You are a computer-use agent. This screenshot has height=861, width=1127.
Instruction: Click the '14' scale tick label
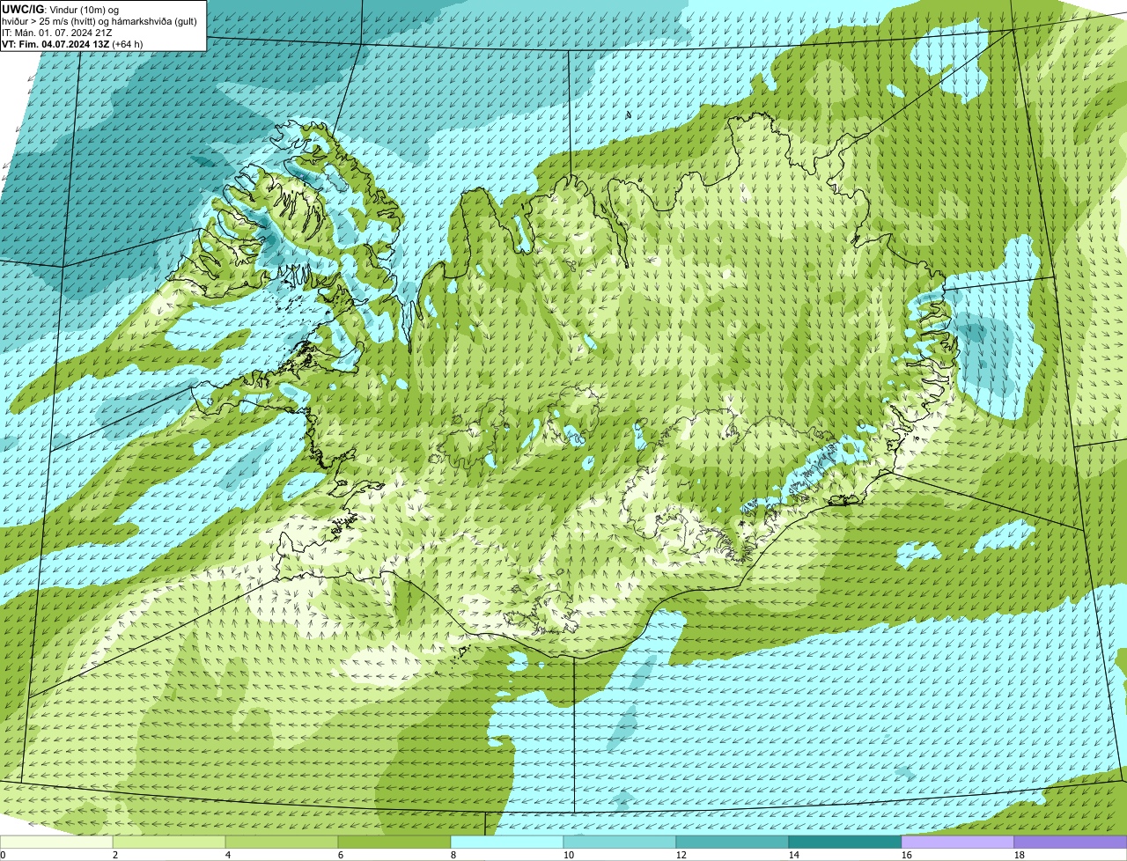click(x=793, y=855)
